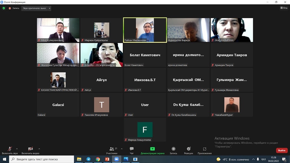Image resolution: width=290 pixels, height=163 pixels.
Task: Click the red recording indicator icon
Action: (x=10, y=8)
